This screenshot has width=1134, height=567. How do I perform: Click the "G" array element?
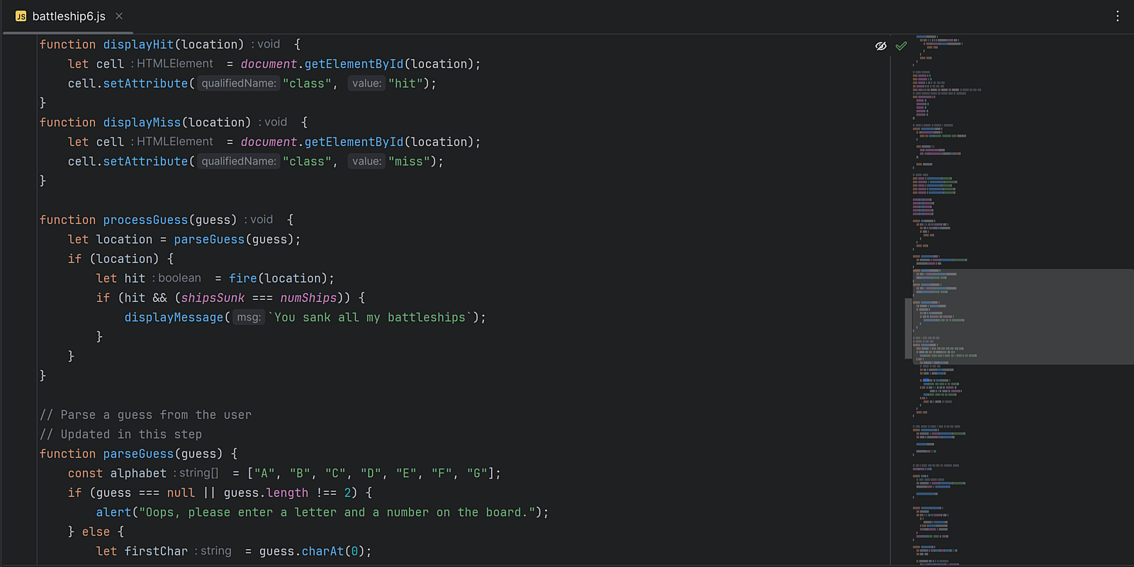[x=477, y=473]
